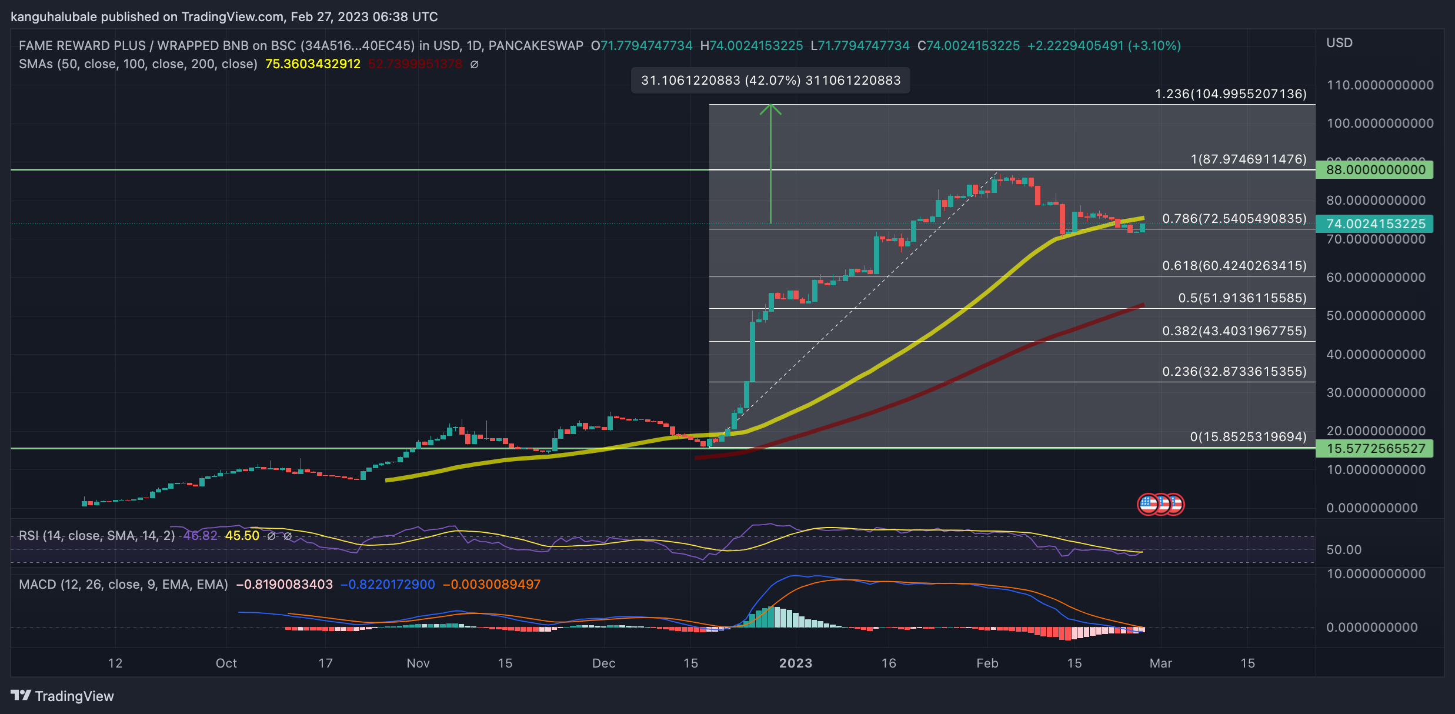Click the Dec label on time axis
The image size is (1455, 714).
(x=604, y=663)
